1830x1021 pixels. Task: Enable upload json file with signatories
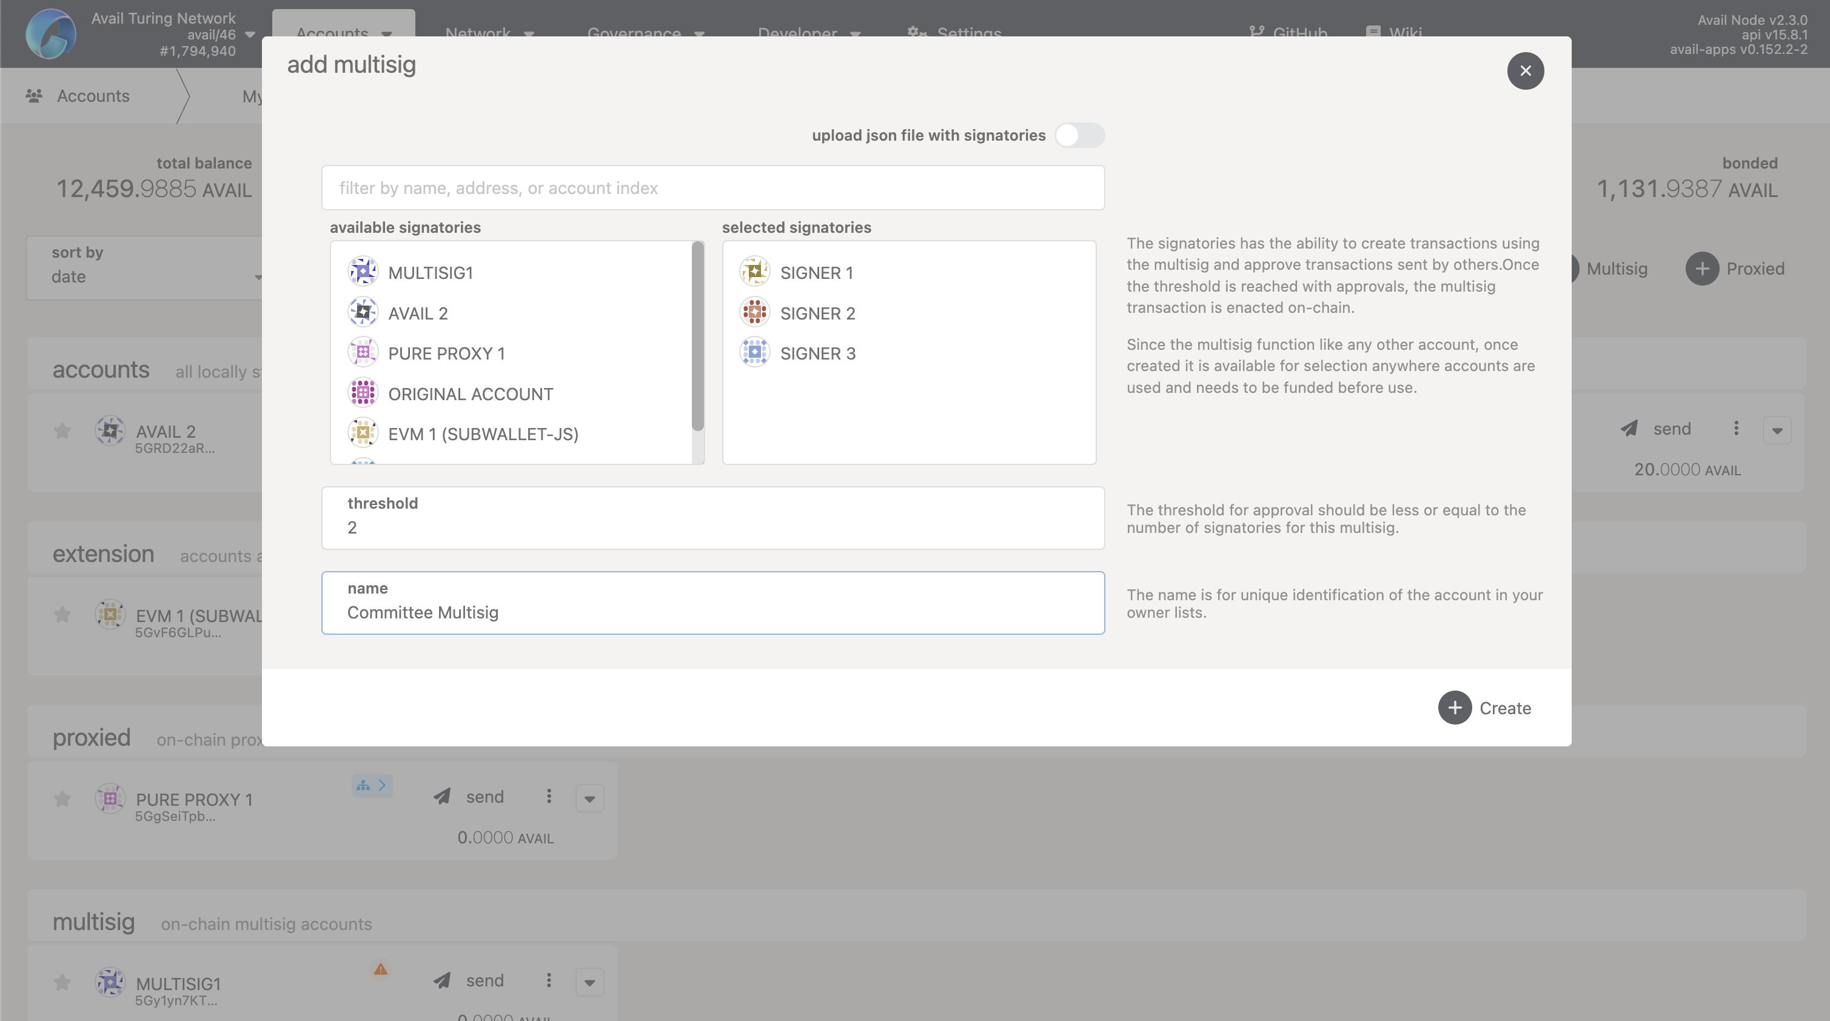1081,135
